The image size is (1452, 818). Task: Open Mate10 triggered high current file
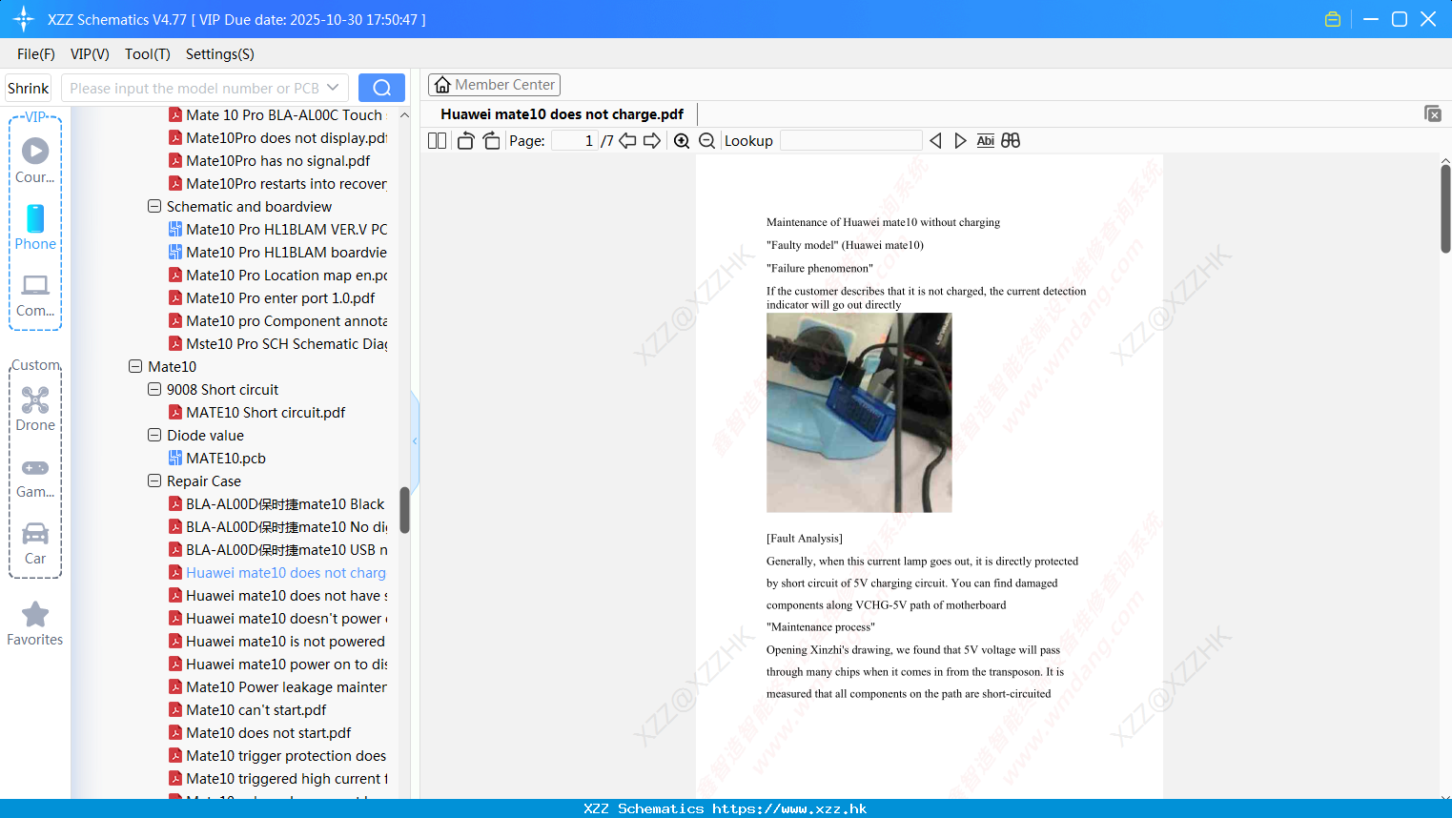point(286,778)
